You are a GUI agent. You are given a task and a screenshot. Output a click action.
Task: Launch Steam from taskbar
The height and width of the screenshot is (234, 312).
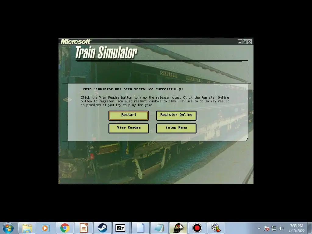(102, 228)
